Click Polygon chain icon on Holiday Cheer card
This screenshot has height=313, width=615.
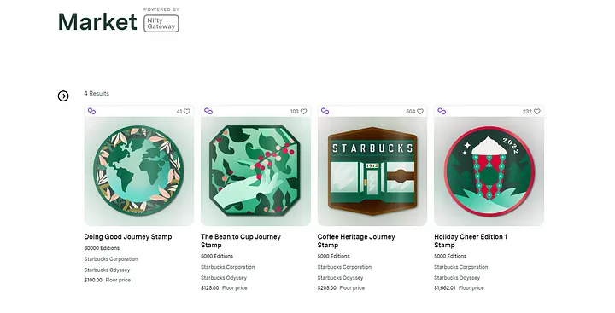(x=442, y=111)
